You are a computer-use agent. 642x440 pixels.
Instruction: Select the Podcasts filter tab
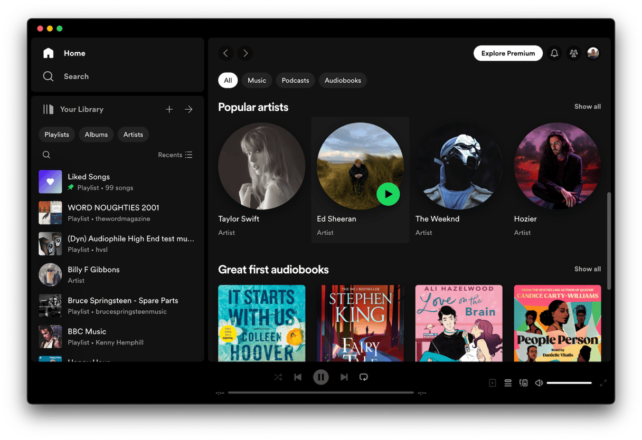(x=295, y=81)
